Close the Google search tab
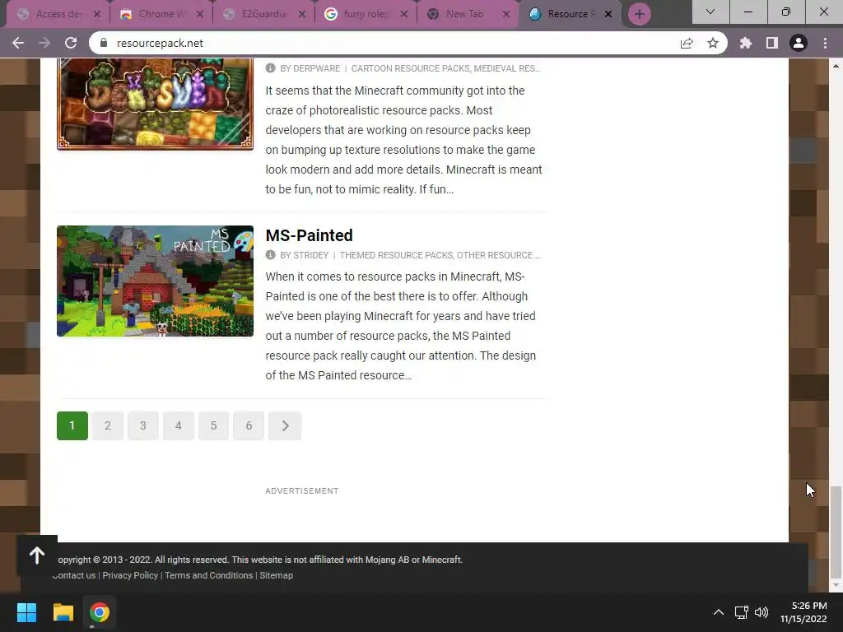843x632 pixels. [404, 15]
